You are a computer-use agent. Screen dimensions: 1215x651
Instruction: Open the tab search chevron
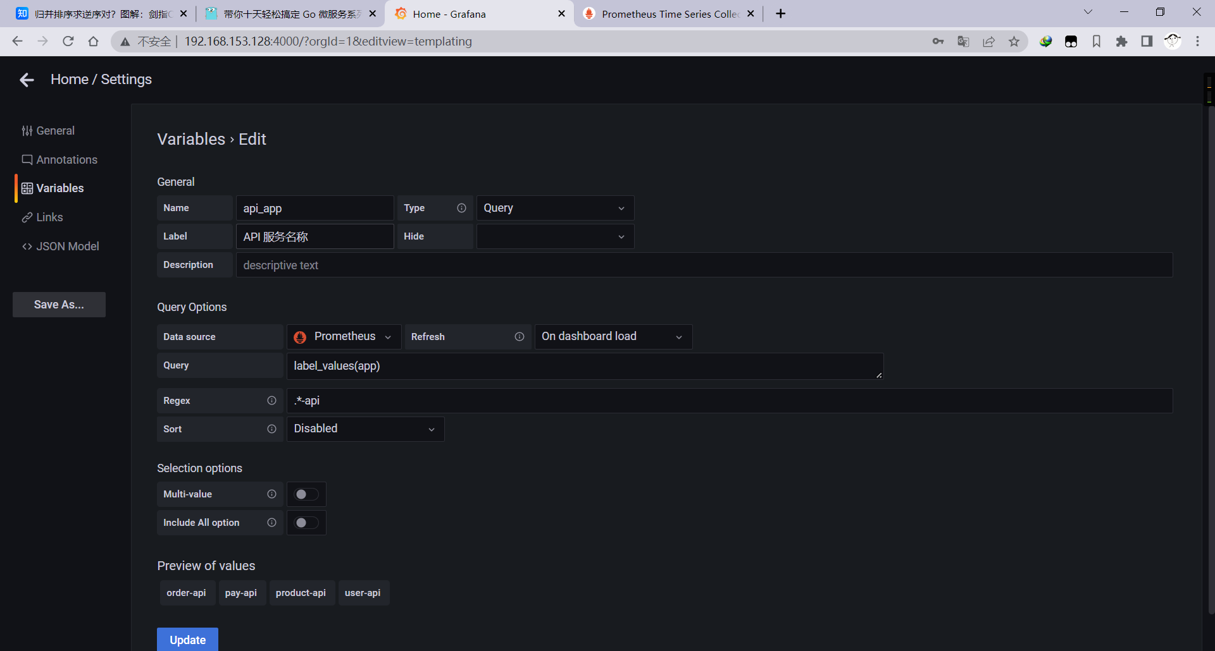[1088, 12]
